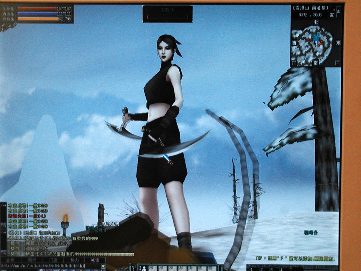Switch to the 同行 chat channel tab

32,260
